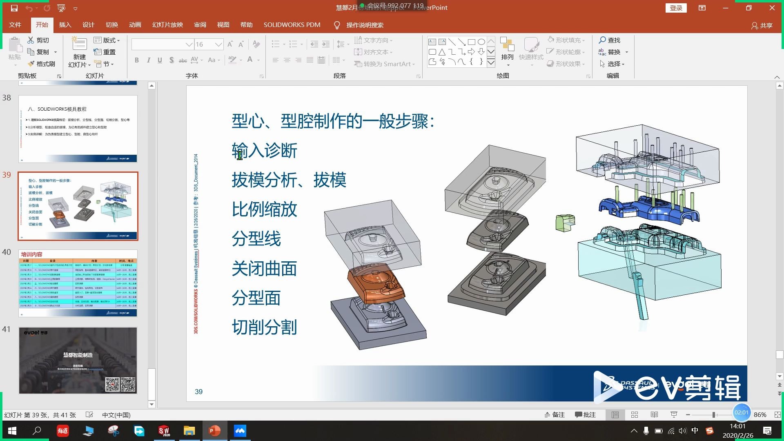Image resolution: width=784 pixels, height=441 pixels.
Task: Open Reading view from the status bar
Action: (x=654, y=415)
